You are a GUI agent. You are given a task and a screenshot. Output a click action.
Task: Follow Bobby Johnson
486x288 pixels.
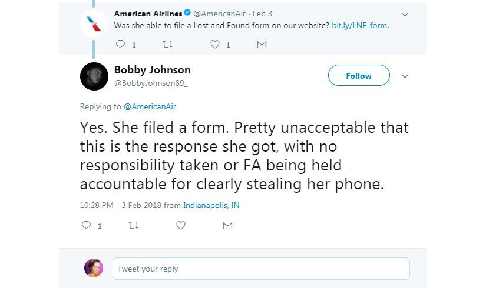point(359,76)
